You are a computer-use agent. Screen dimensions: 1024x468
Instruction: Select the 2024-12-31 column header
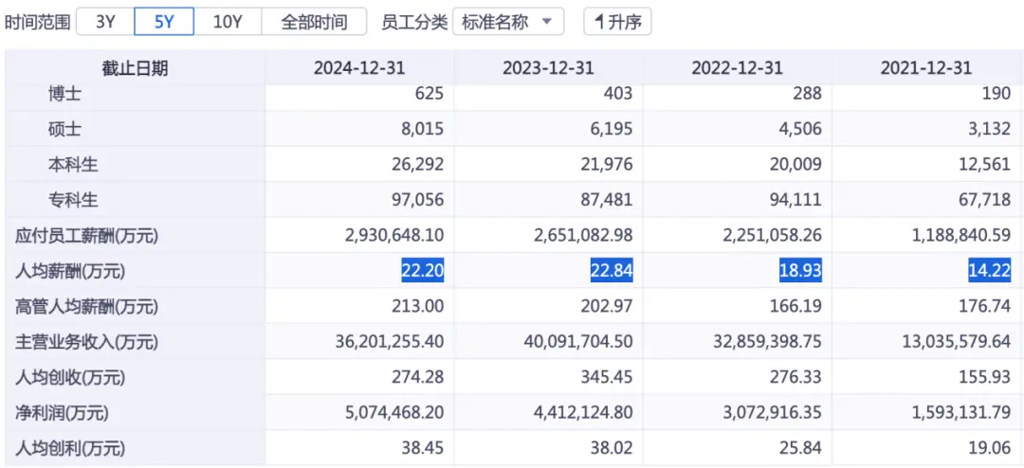pos(359,68)
